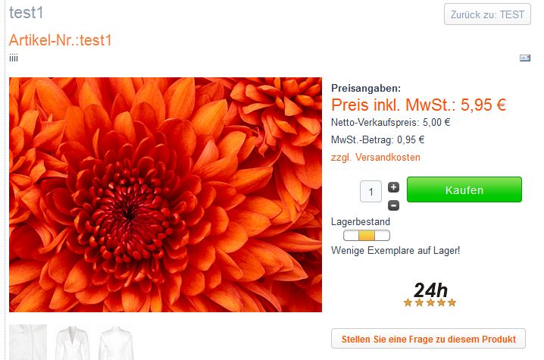Click the 24h delivery badge

(x=430, y=290)
